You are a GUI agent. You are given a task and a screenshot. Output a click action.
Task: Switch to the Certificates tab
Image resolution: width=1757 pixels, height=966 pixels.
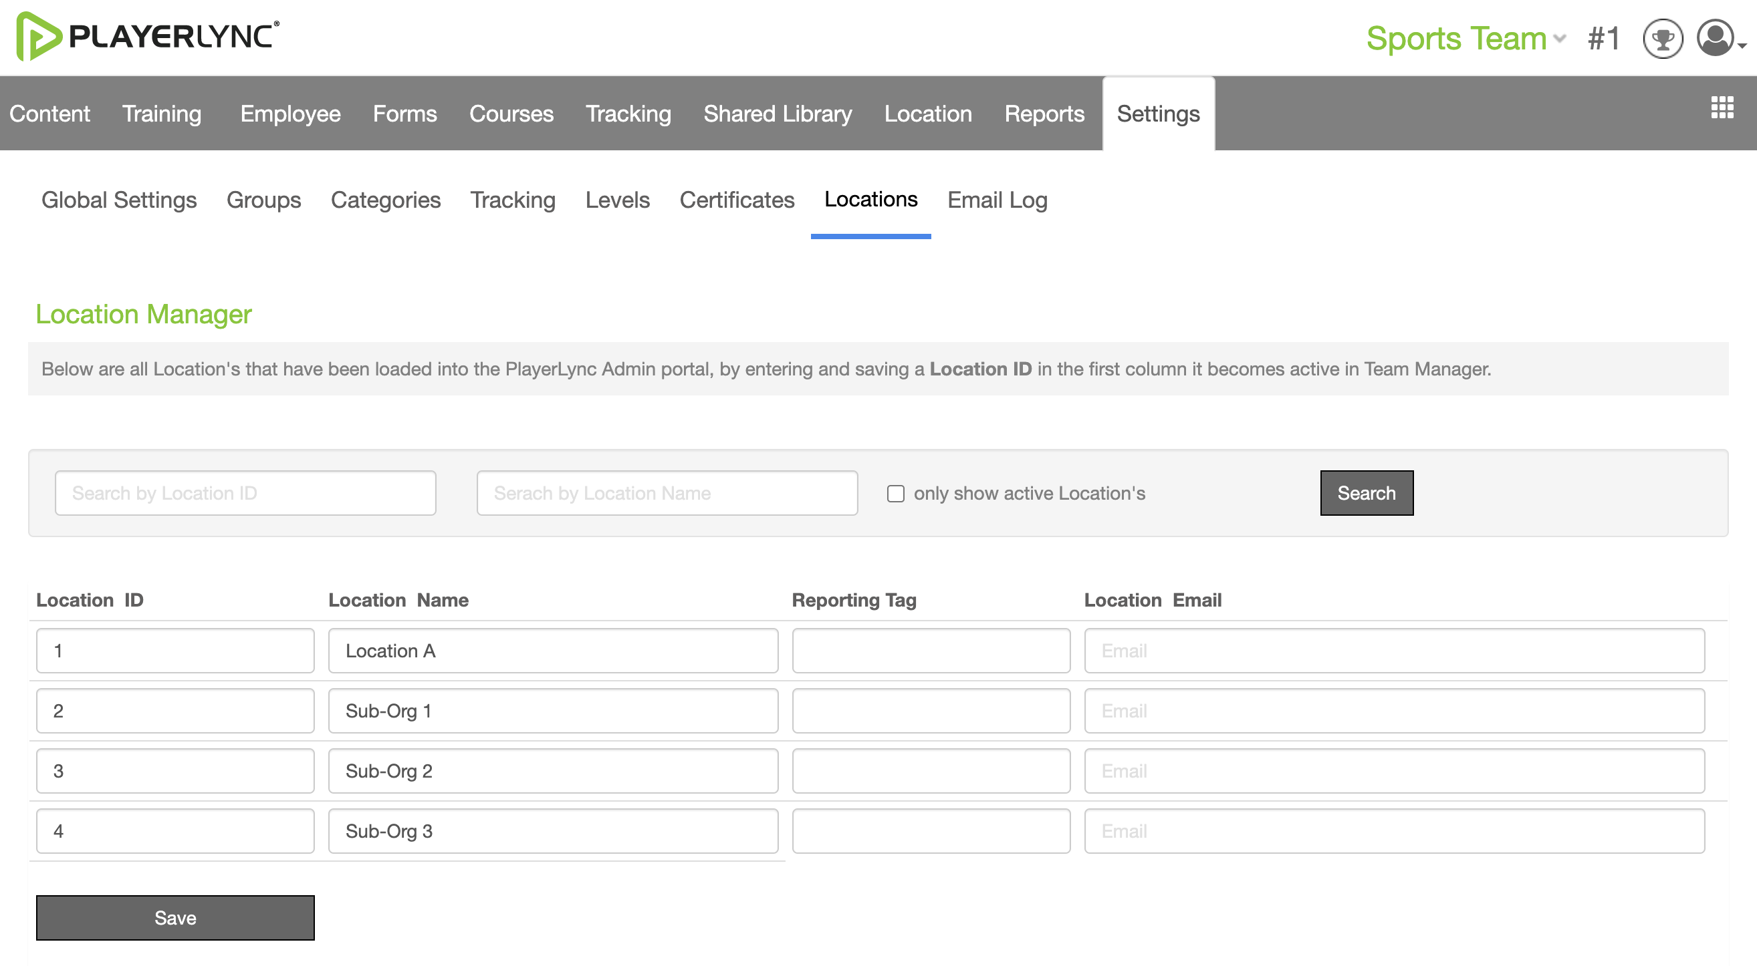pyautogui.click(x=737, y=200)
